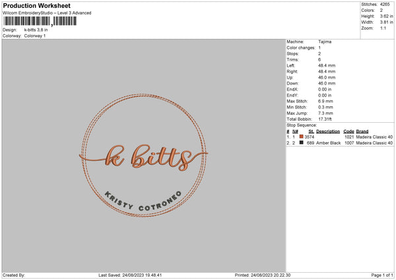
Task: Click the Zoom value 1:1
Action: click(383, 28)
